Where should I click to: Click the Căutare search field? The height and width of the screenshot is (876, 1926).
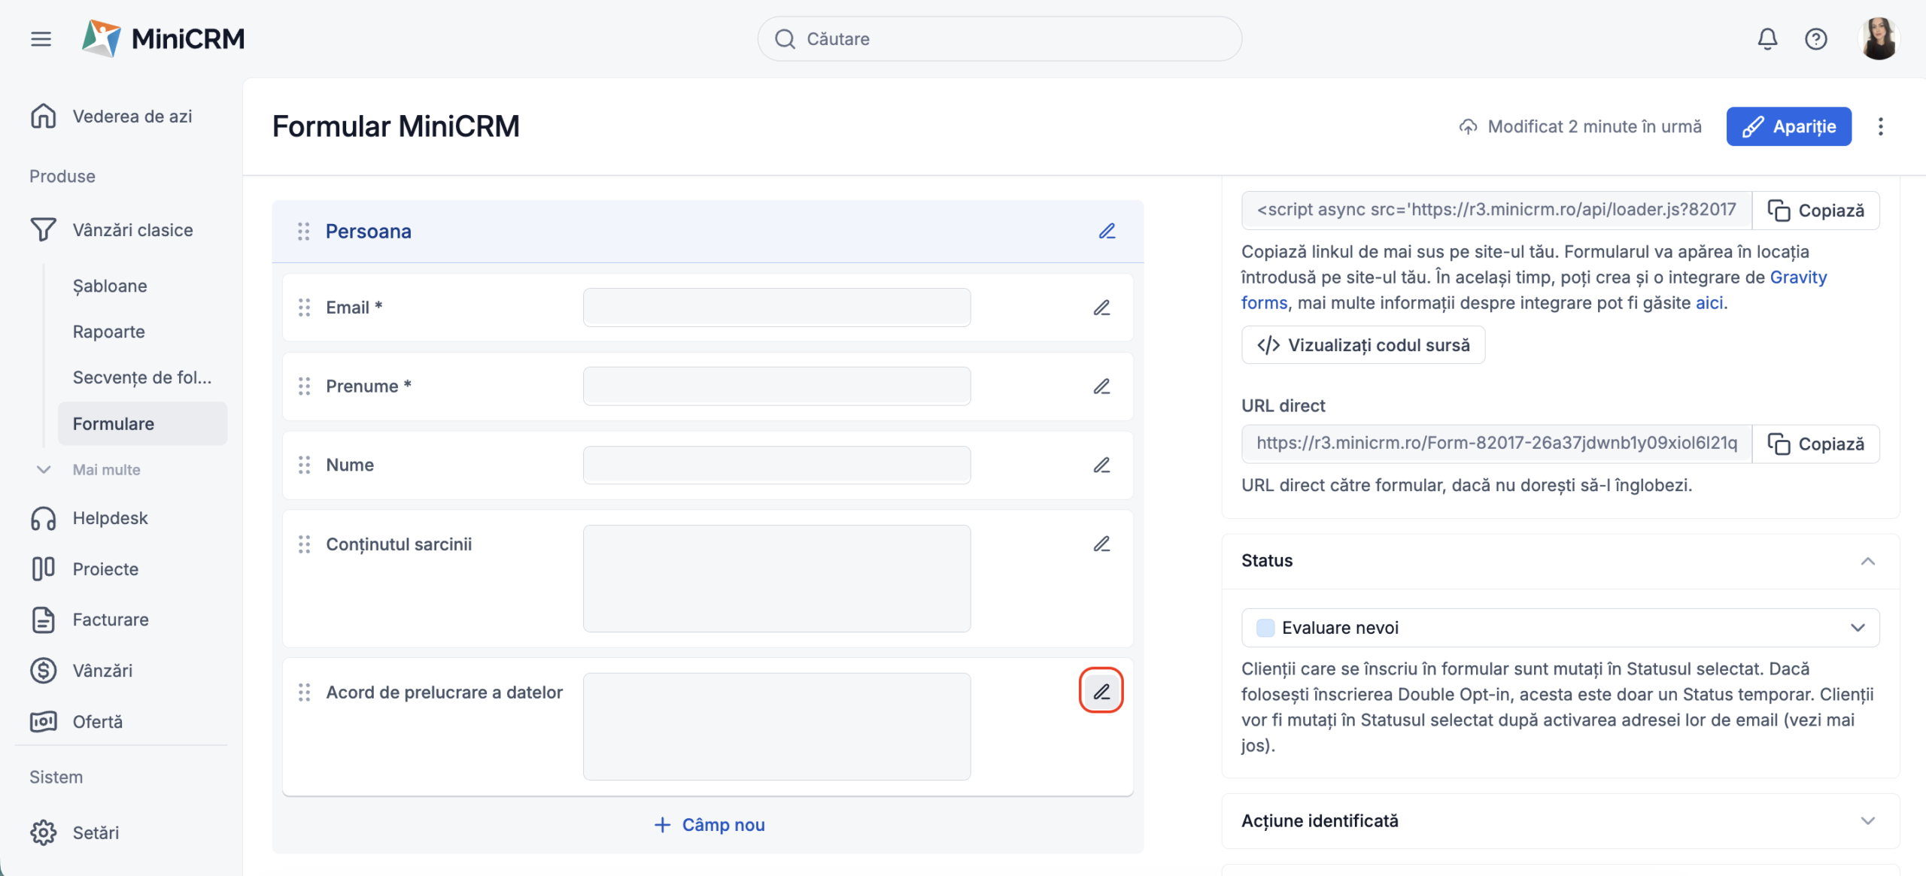point(998,38)
